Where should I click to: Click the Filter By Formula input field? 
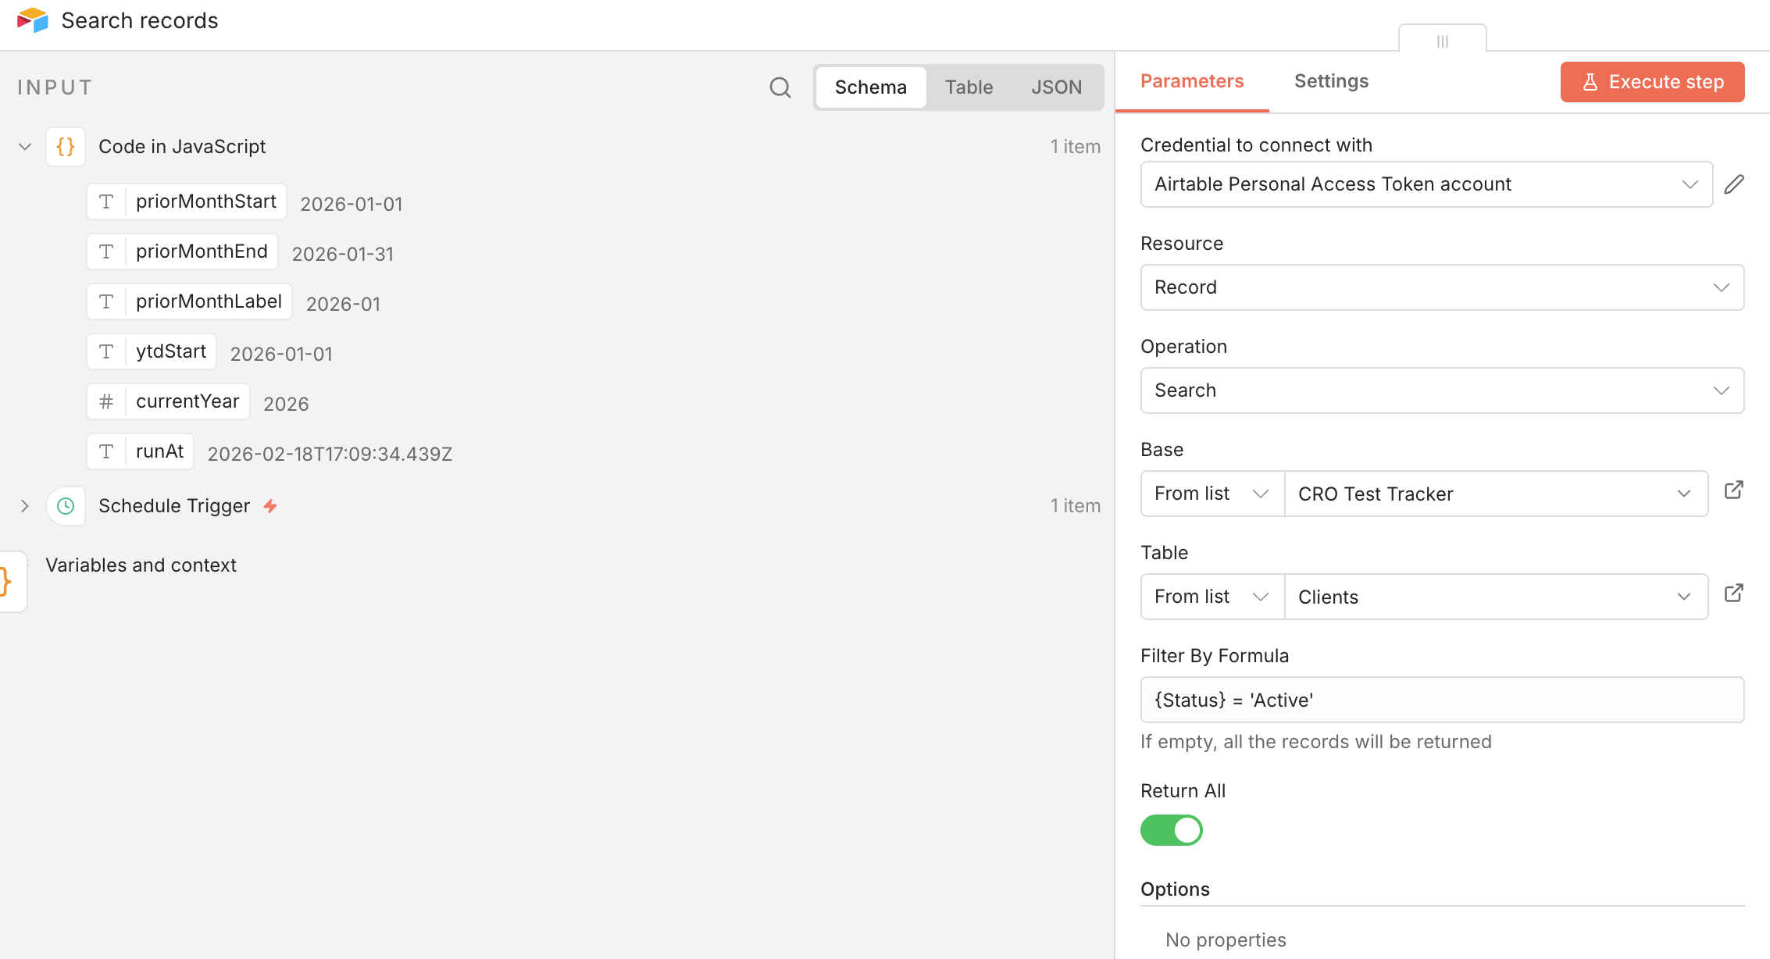[1441, 700]
